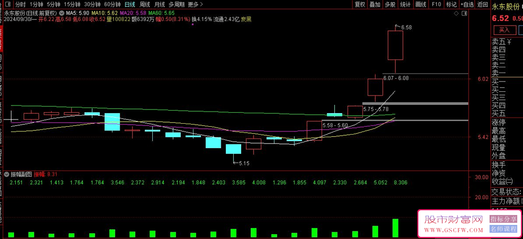Viewport: 523px width, 239px height.
Task: Click the 5.75 - 5.78 gap label
Action: click(376, 109)
